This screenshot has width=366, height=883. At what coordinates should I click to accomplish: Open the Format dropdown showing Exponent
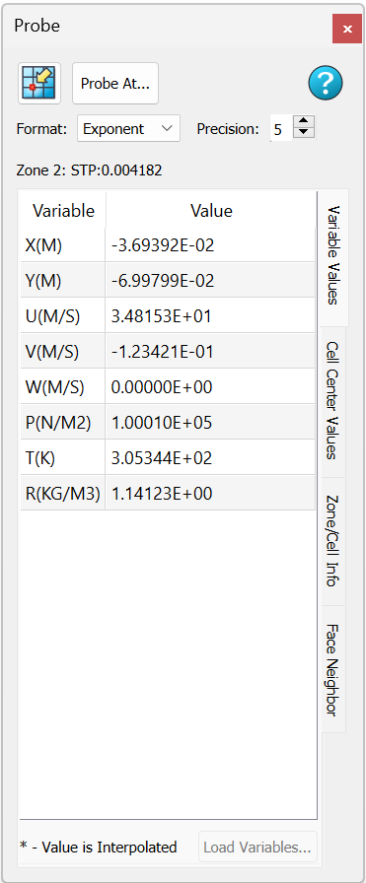[x=128, y=128]
